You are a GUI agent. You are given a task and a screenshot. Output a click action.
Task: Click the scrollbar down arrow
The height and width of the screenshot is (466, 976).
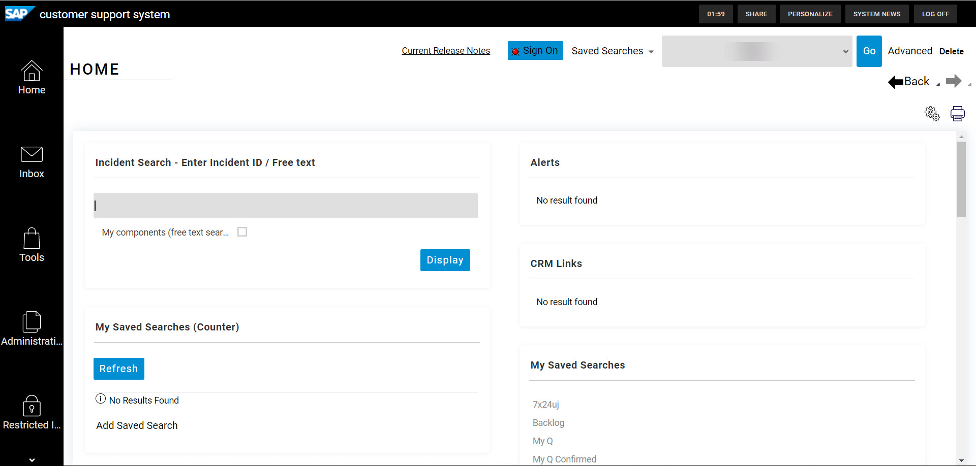[x=961, y=460]
